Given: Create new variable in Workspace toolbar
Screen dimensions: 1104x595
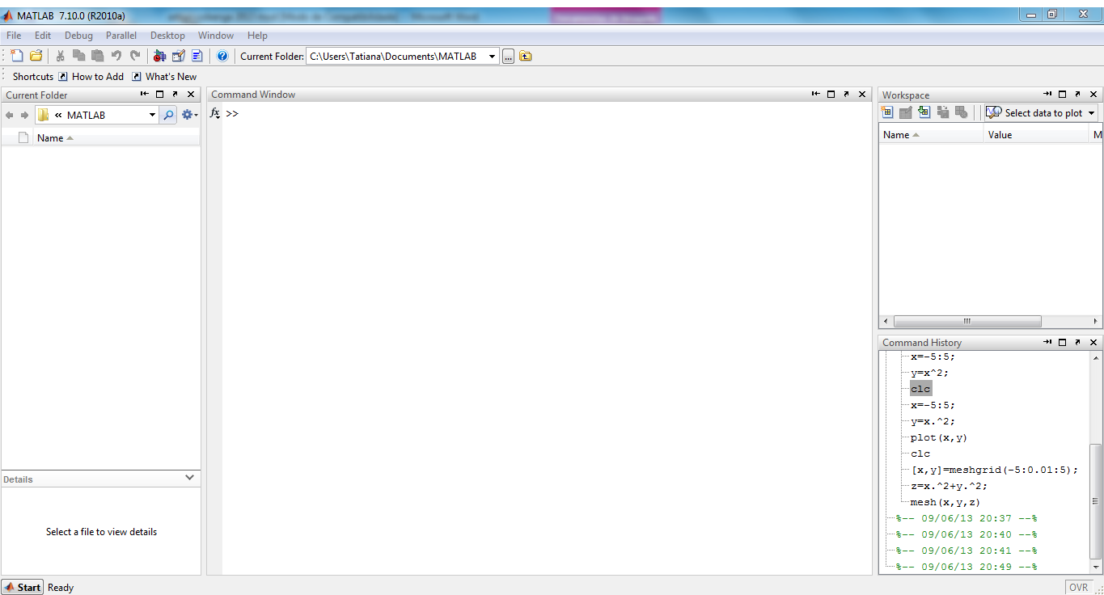Looking at the screenshot, I should pyautogui.click(x=887, y=113).
